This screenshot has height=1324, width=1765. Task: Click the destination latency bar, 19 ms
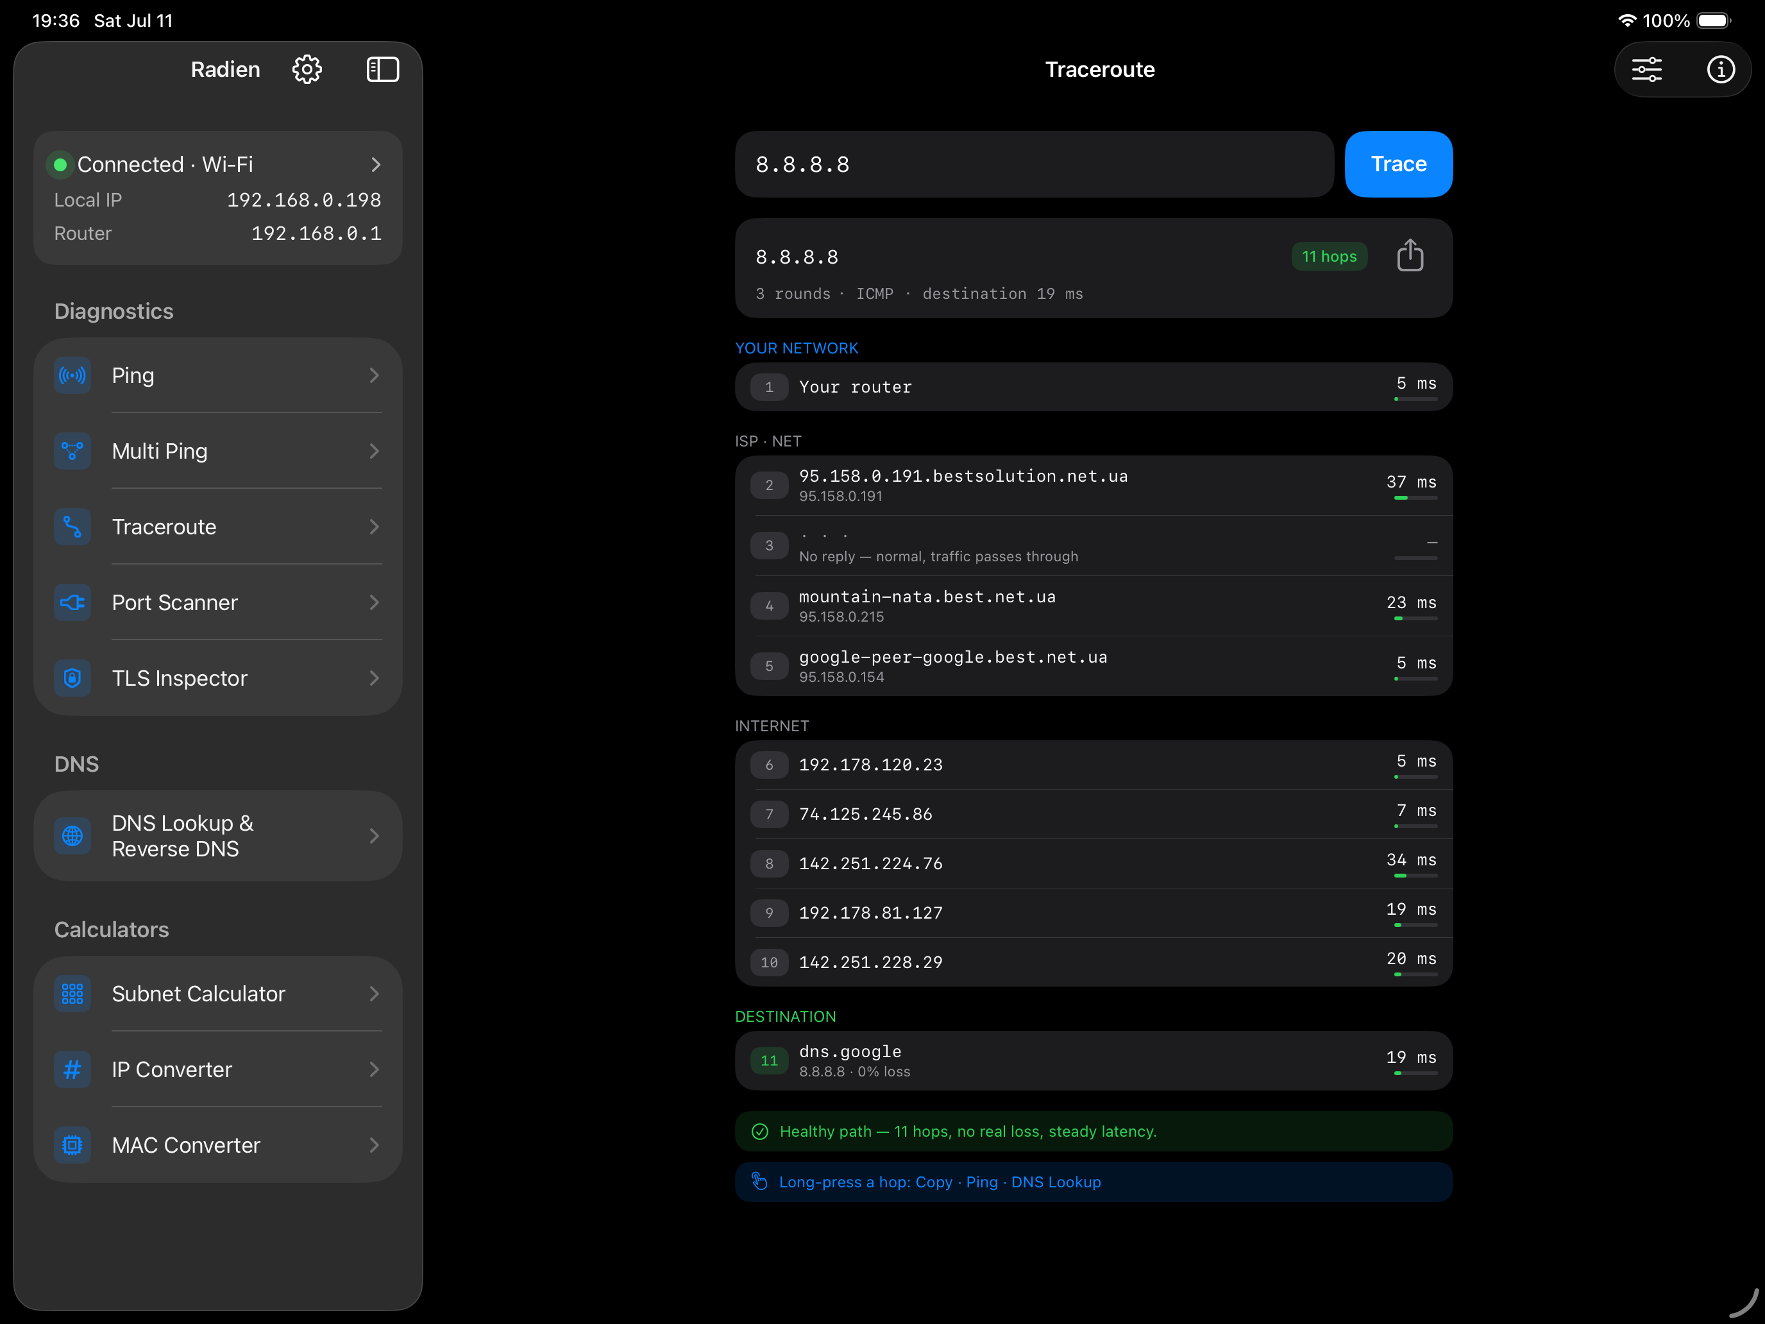click(1415, 1073)
